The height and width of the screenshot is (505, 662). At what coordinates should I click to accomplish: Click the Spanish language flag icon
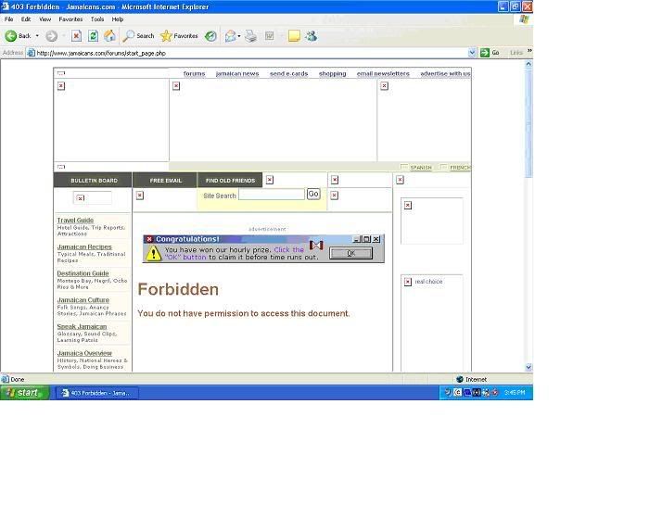point(404,167)
